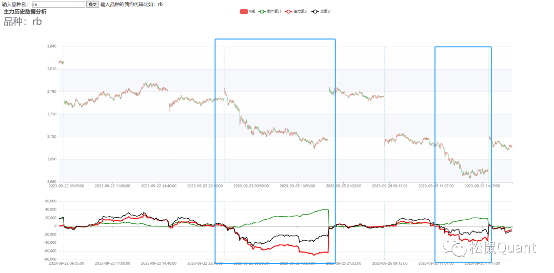Click the 60,000 label on lower chart axis

(50, 201)
